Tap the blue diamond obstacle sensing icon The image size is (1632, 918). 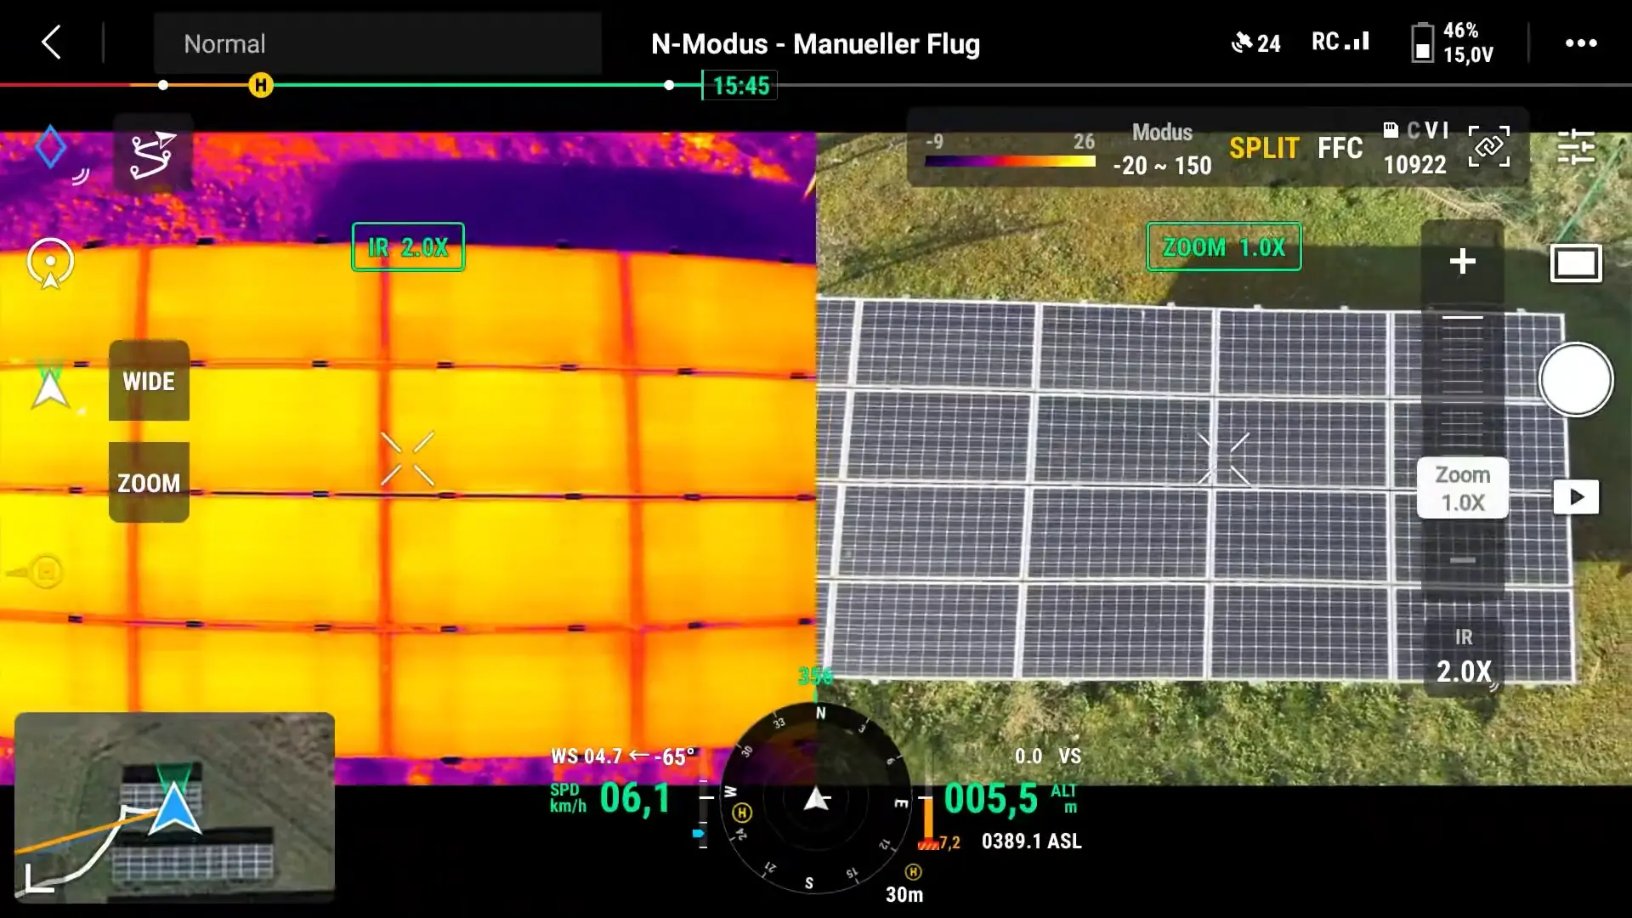51,147
